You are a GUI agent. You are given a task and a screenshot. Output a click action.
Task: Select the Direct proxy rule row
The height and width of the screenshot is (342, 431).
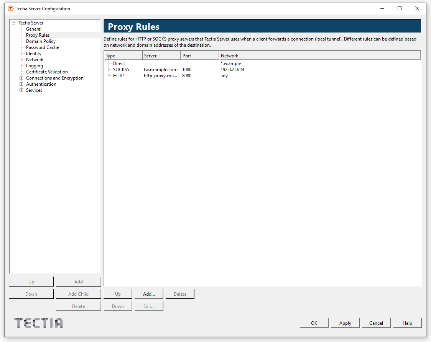tap(263, 64)
